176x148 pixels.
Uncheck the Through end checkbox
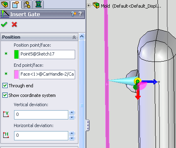[x=5, y=86]
